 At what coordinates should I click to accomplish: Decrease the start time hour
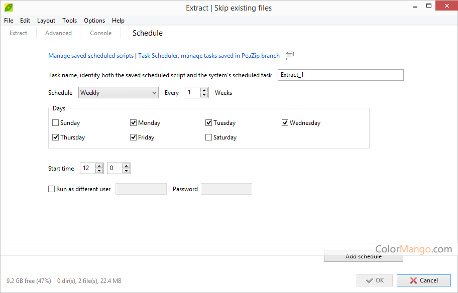click(x=99, y=171)
